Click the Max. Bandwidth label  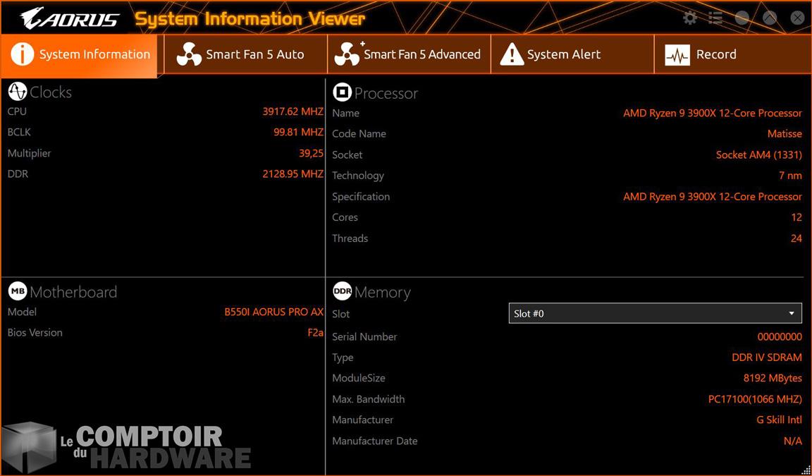[x=368, y=399]
